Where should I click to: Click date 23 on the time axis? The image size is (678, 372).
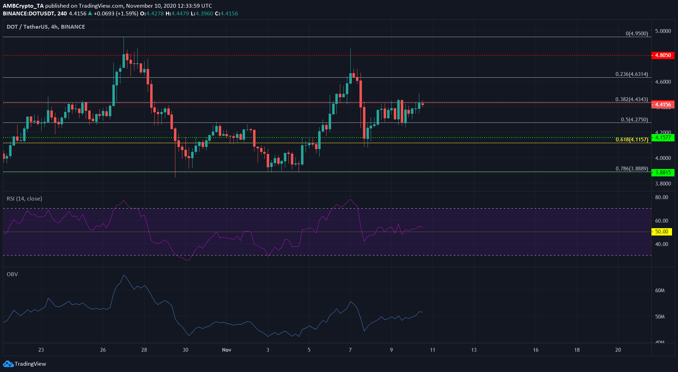tap(41, 350)
